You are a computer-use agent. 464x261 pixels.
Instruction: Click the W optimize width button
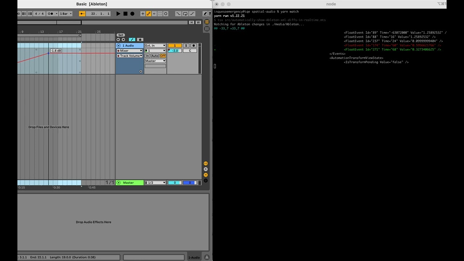[x=198, y=22]
